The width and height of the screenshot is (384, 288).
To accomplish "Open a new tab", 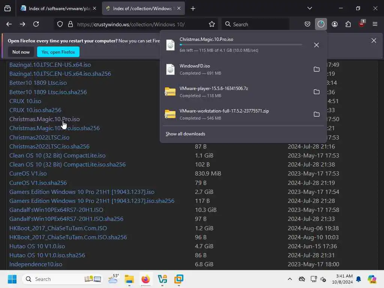I will (193, 9).
